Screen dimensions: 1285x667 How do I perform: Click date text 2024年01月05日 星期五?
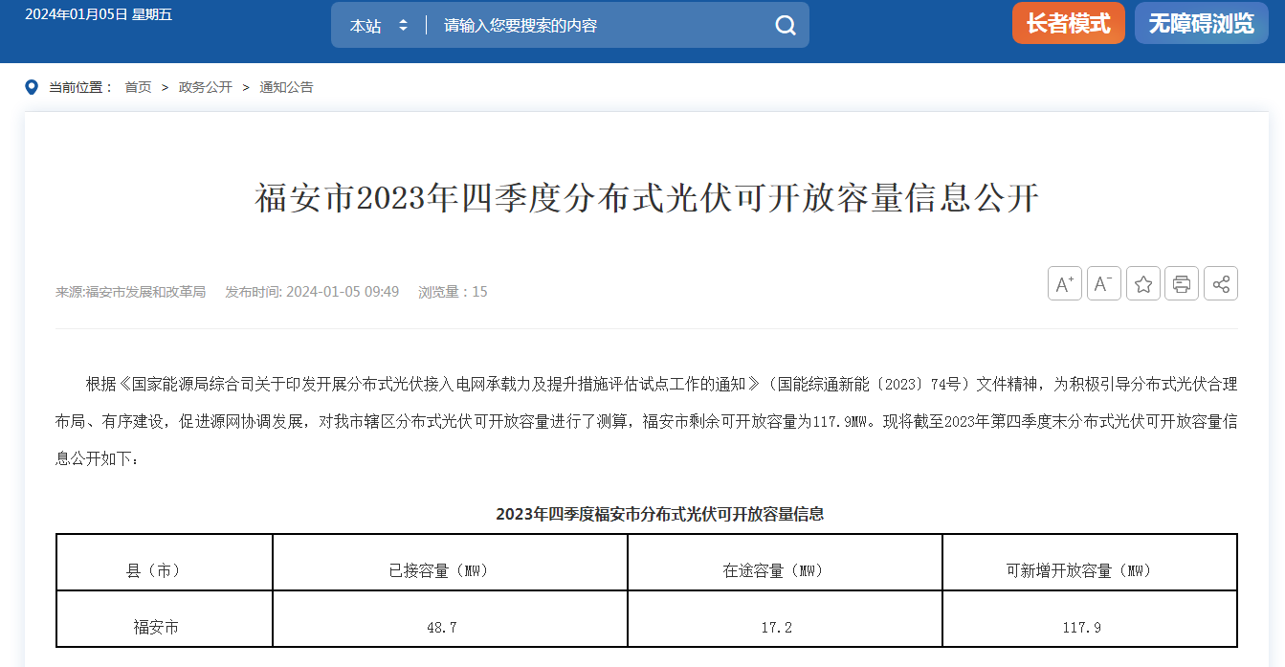(99, 14)
